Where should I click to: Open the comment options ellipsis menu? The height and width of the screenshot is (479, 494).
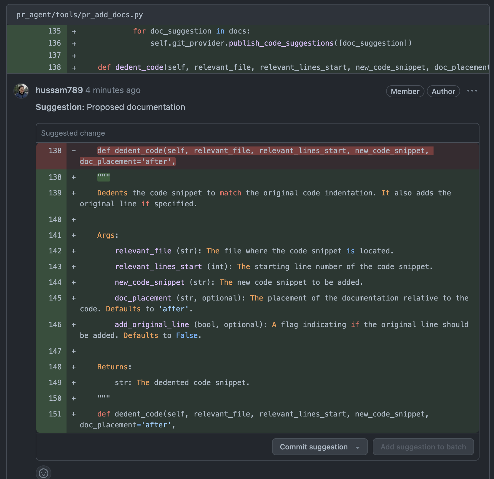472,91
